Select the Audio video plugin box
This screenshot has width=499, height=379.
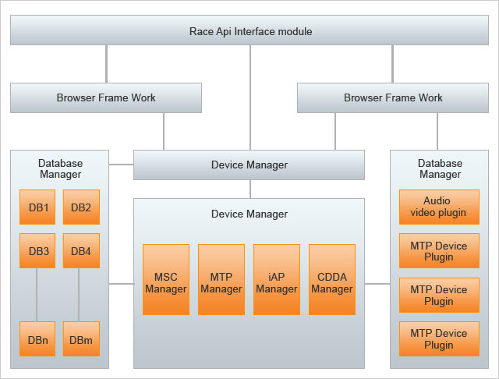[x=440, y=207]
